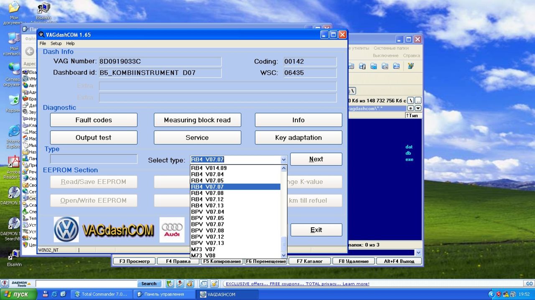This screenshot has height=300, width=535.
Task: Launch Internet Explorer from quick launch
Action: click(54, 294)
